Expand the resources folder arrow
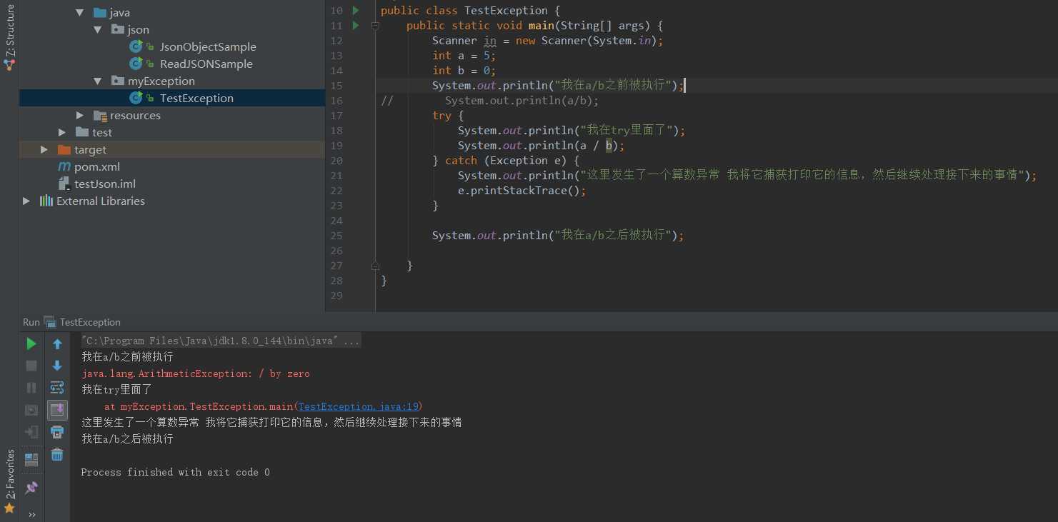Image resolution: width=1058 pixels, height=522 pixels. click(x=80, y=116)
